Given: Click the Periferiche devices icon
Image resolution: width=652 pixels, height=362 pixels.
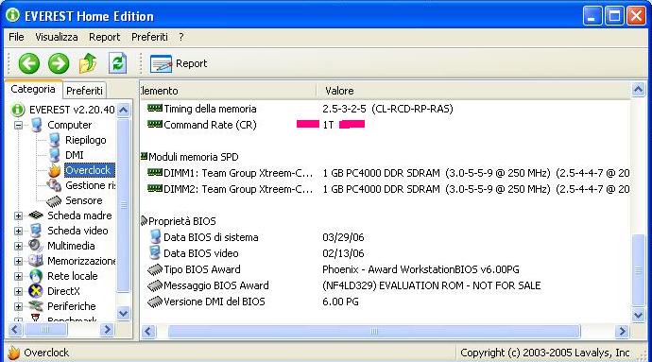Looking at the screenshot, I should pyautogui.click(x=36, y=306).
